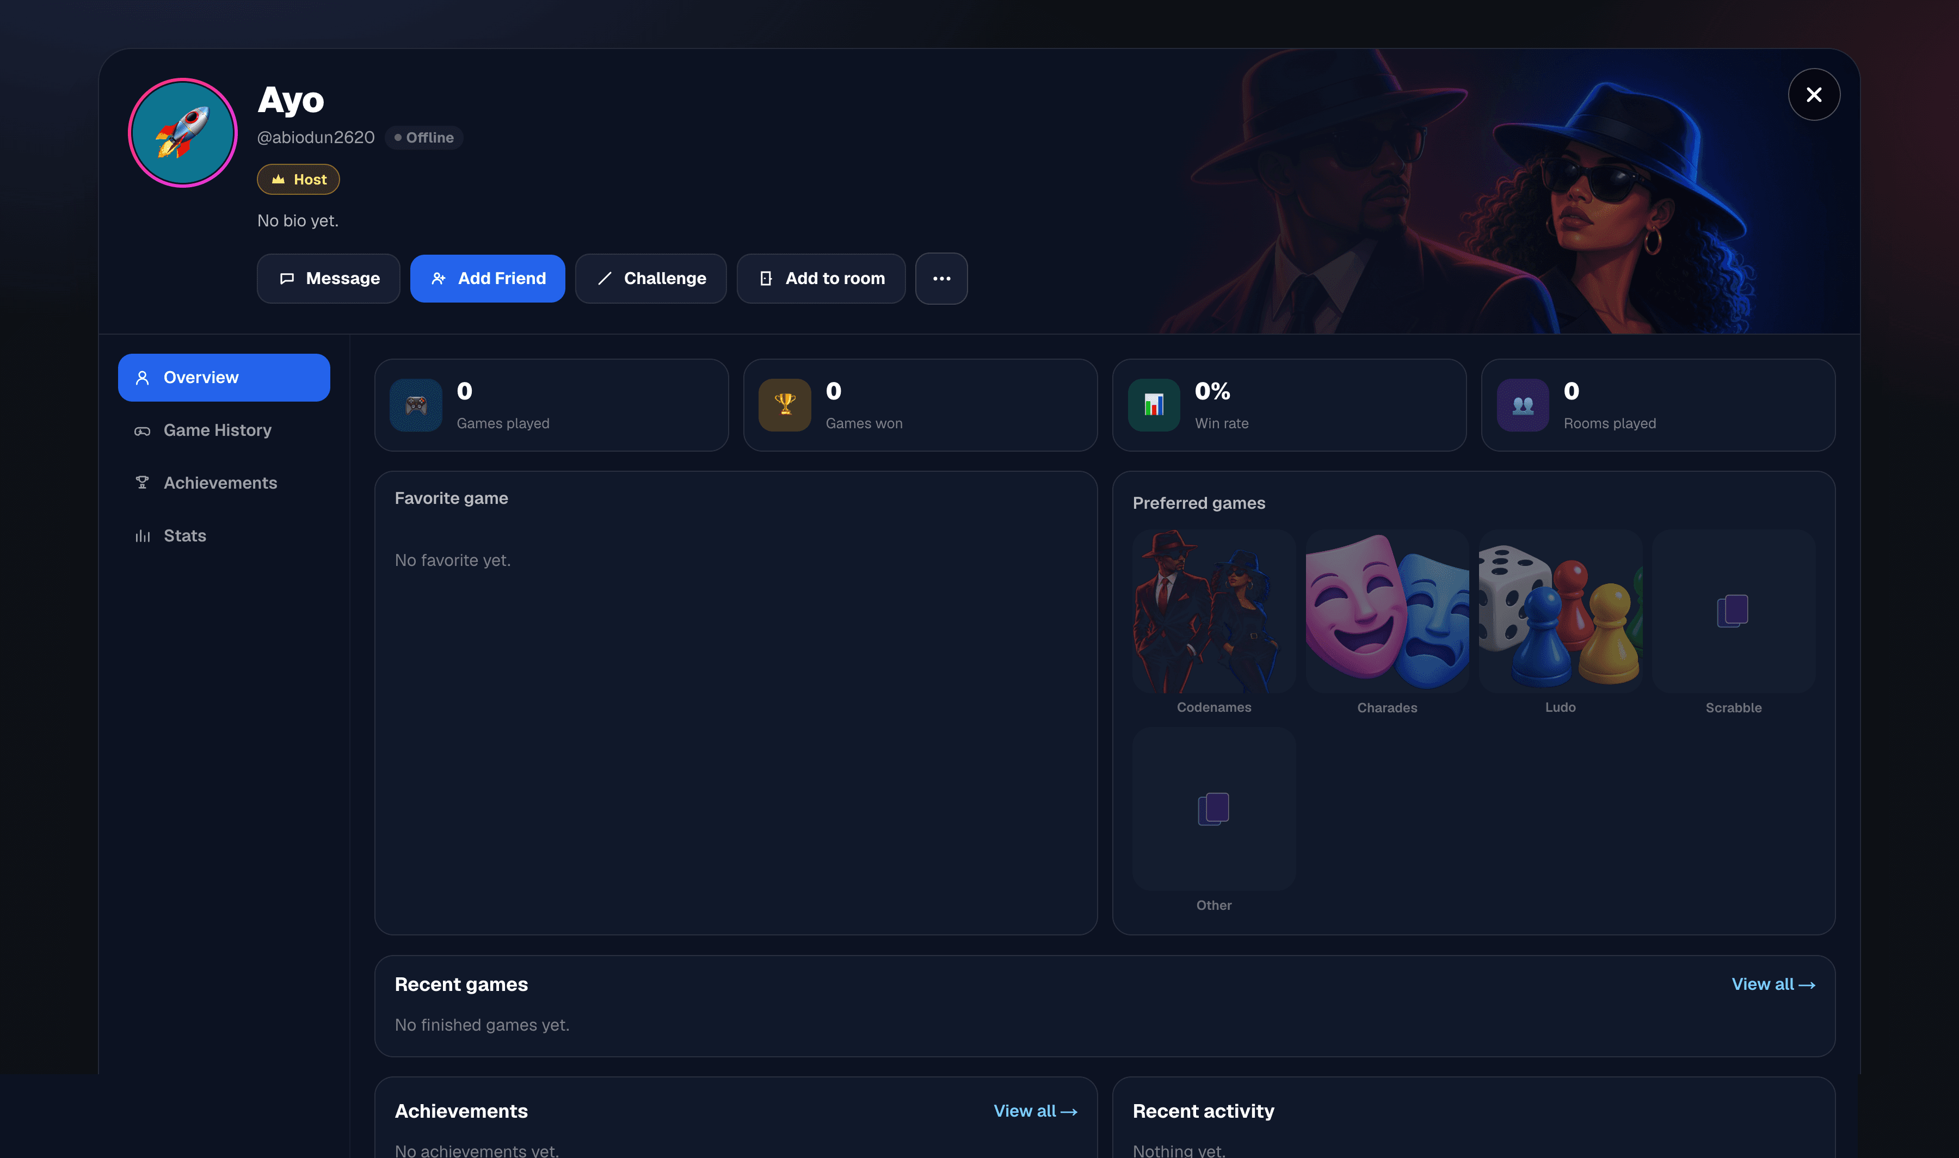
Task: Select the Scrabble placeholder card icon
Action: (1732, 611)
